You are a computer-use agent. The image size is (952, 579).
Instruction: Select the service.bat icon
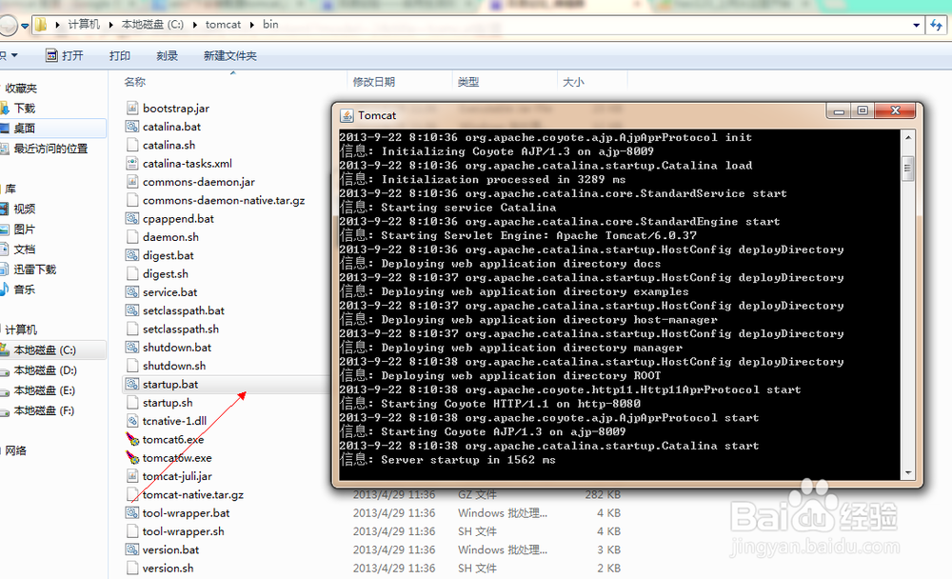pos(132,292)
